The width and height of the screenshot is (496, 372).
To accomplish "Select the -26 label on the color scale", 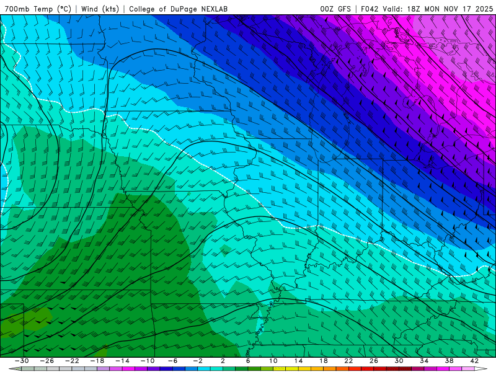I will point(47,361).
